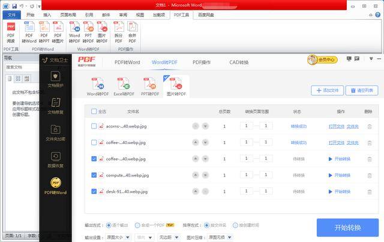384x242 pixels.
Task: Click start page field of acorns row
Action: [x=247, y=126]
